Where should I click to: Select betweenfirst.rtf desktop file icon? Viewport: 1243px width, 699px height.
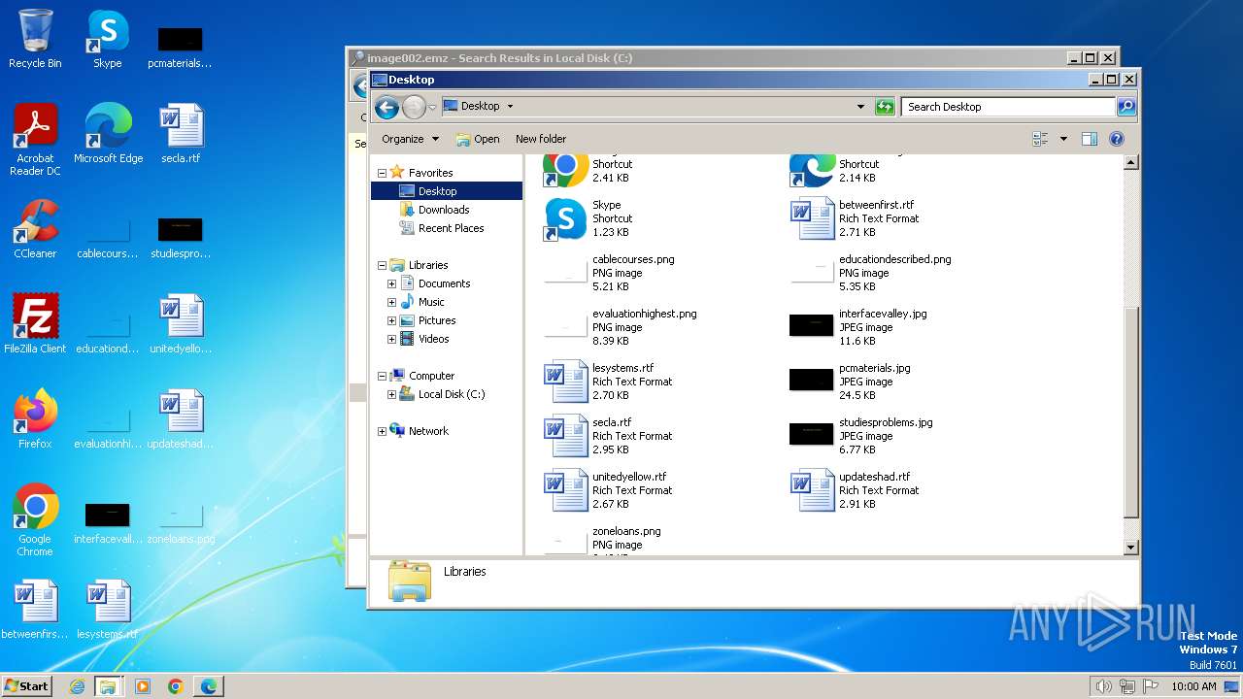point(35,609)
